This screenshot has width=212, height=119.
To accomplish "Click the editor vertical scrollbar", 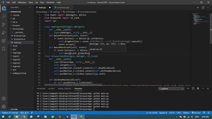I will pyautogui.click(x=211, y=28).
